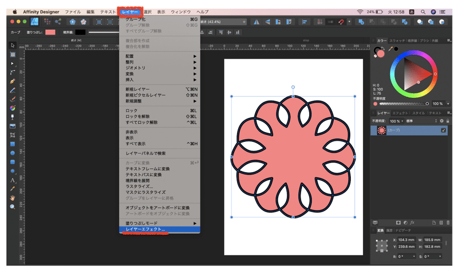Select the Artboard tool

[12, 54]
